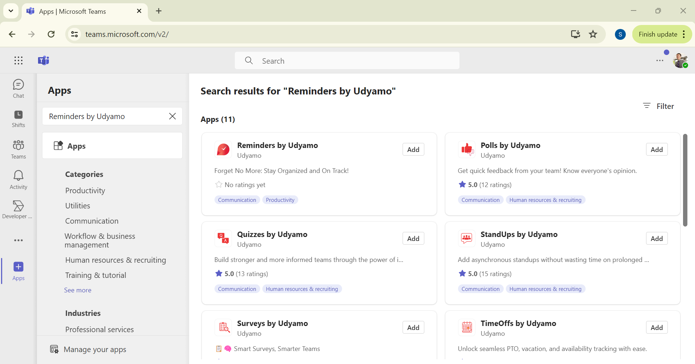Open the Chrome profile S avatar
Viewport: 695px width, 364px height.
620,34
